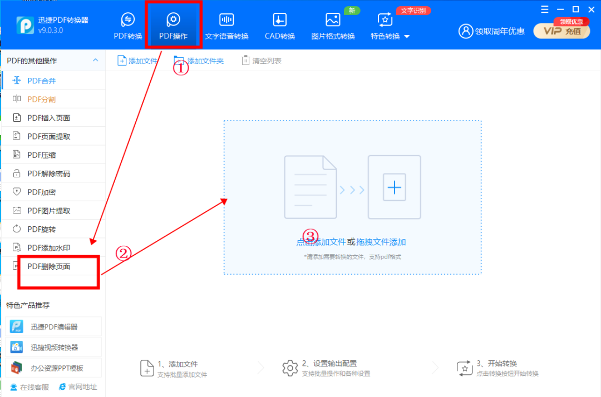Select PDF插入页面 in the sidebar
This screenshot has height=397, width=601.
point(53,117)
